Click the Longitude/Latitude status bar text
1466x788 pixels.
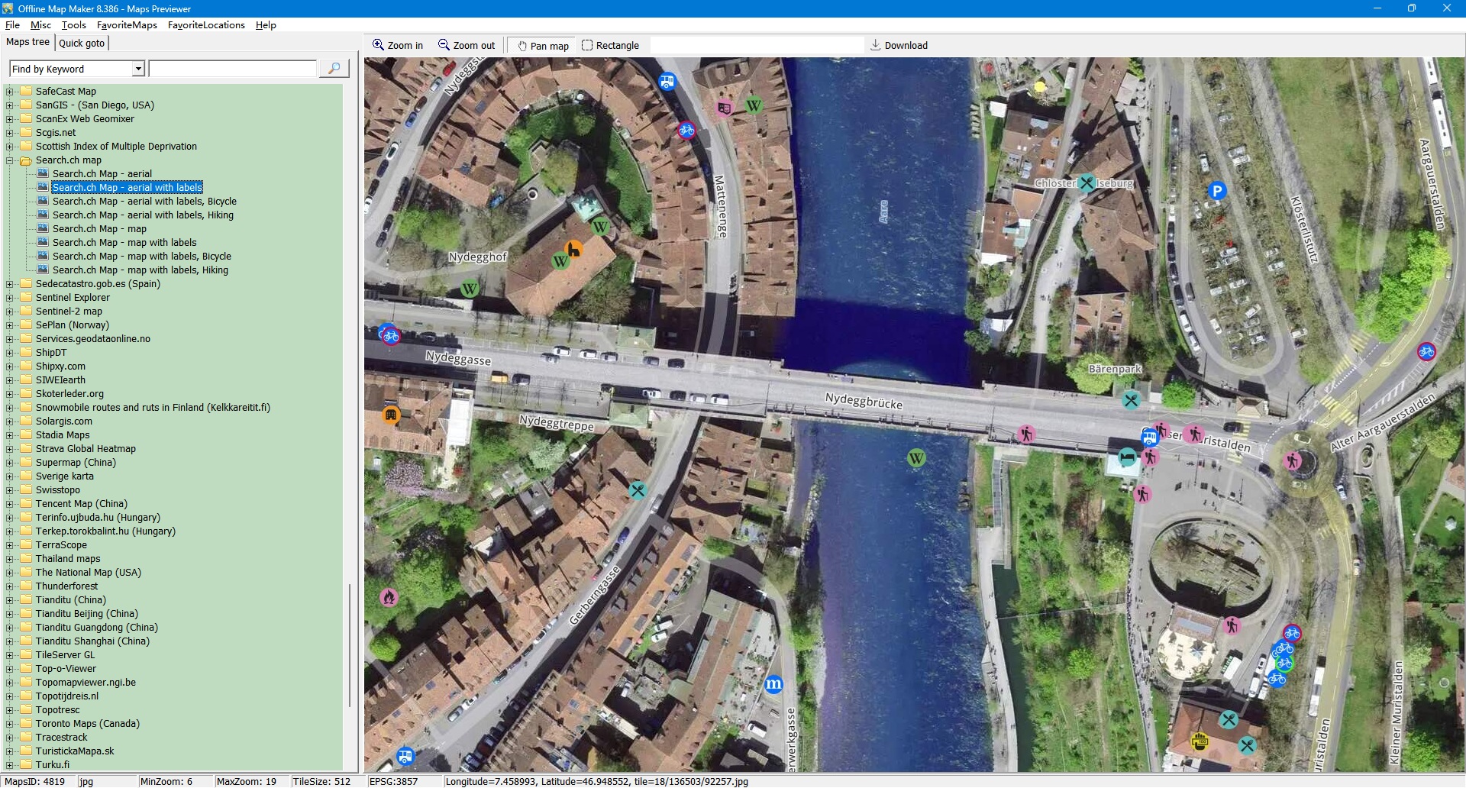click(597, 781)
